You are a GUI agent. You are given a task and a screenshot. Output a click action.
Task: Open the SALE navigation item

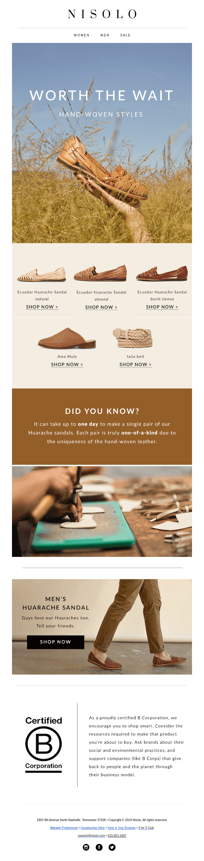click(x=125, y=35)
